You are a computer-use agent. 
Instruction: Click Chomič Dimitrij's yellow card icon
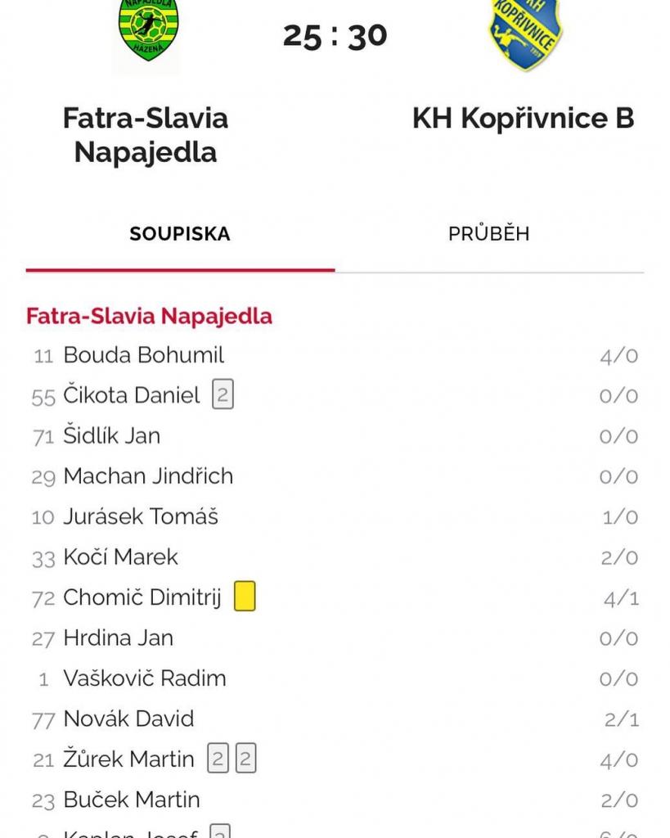pyautogui.click(x=245, y=597)
